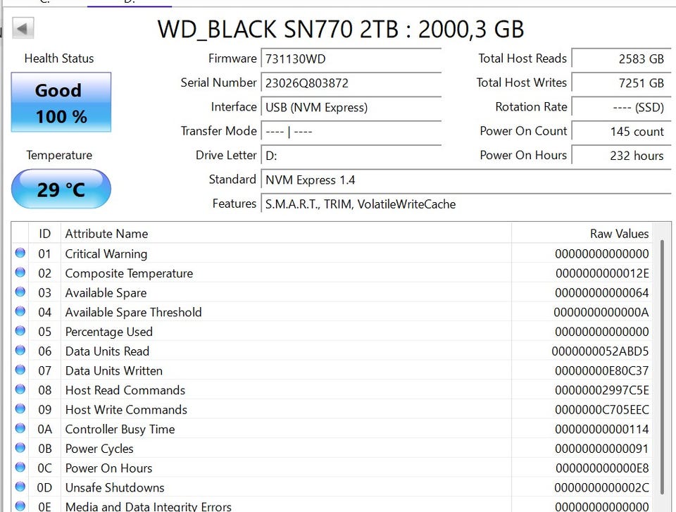Click the ID column header
The height and width of the screenshot is (512, 676).
(45, 233)
